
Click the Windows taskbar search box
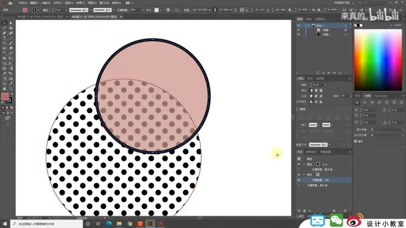tap(47, 224)
